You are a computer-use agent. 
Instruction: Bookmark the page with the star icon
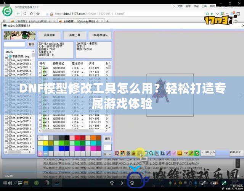pos(38,14)
